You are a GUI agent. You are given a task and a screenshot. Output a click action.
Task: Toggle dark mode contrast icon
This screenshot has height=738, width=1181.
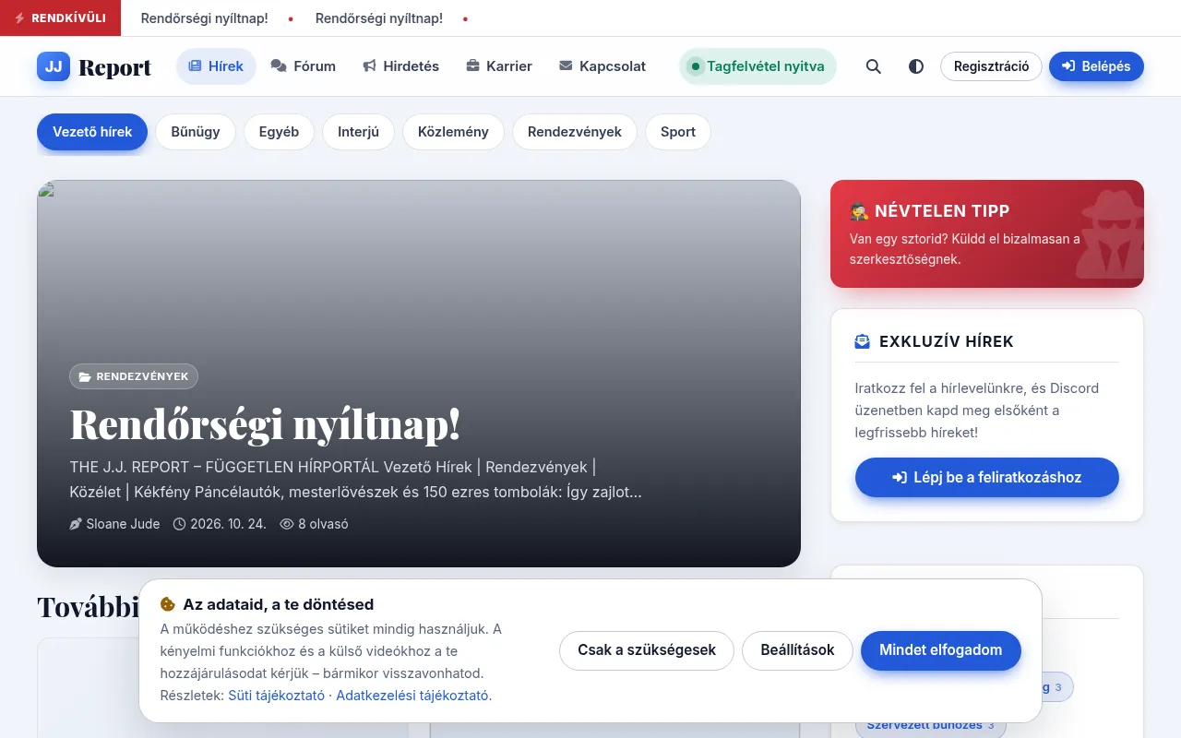916,66
